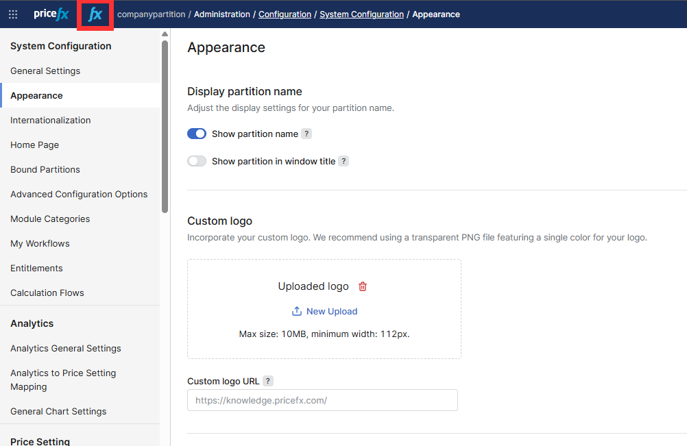Click System Configuration breadcrumb link

(x=361, y=14)
